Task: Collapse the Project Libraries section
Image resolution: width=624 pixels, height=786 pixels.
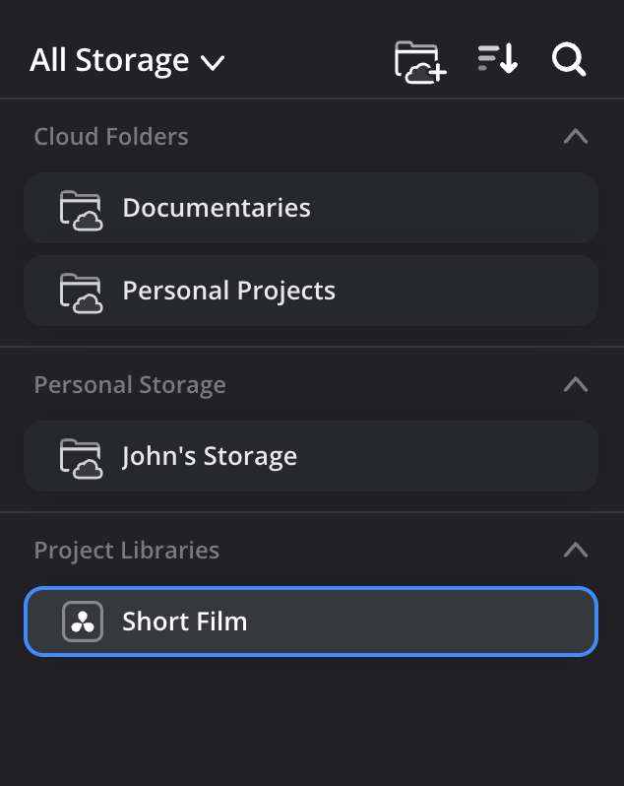Action: [x=576, y=550]
